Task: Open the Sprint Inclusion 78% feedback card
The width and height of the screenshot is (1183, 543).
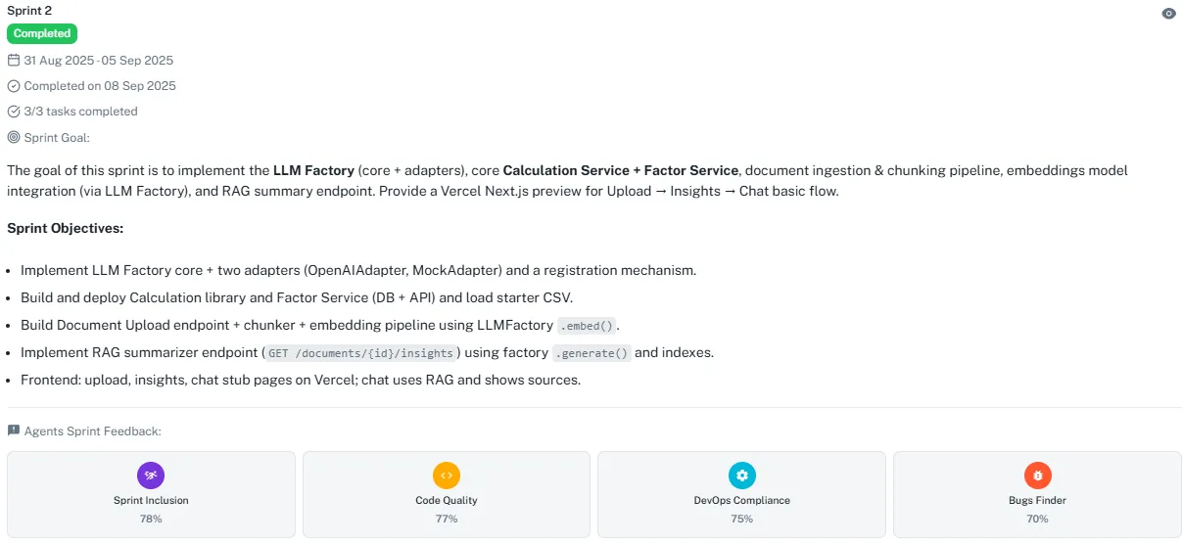Action: tap(151, 494)
